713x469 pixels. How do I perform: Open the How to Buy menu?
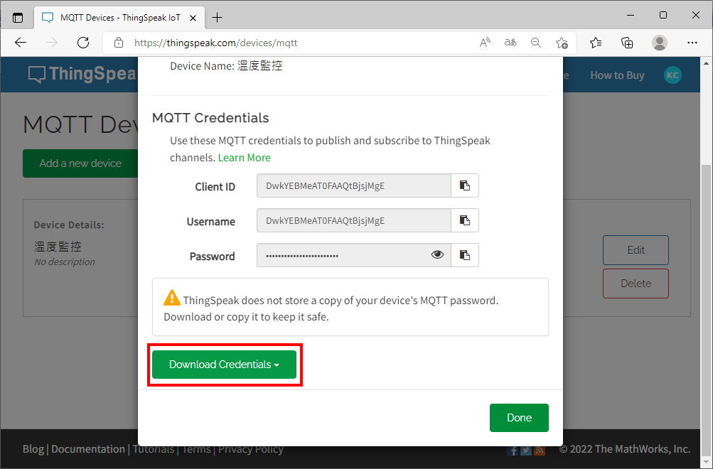point(617,75)
